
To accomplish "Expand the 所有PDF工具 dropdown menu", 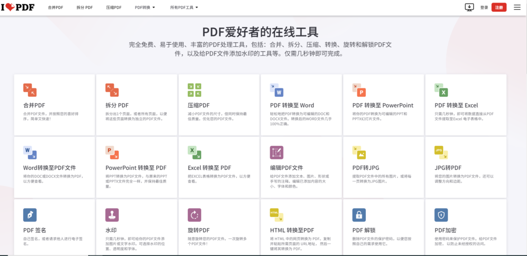I will pyautogui.click(x=184, y=7).
